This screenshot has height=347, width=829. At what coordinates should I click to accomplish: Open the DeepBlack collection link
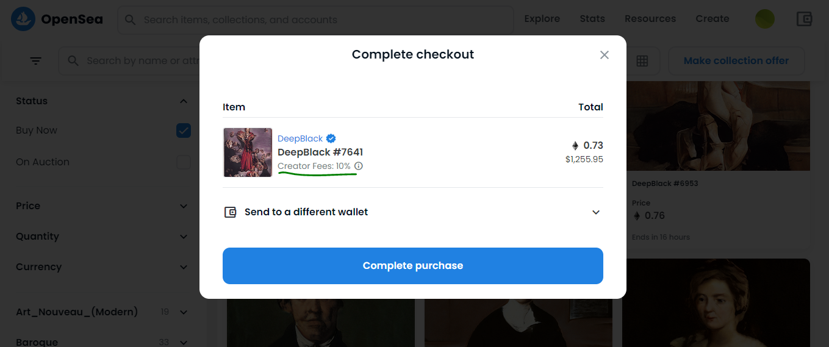tap(300, 138)
